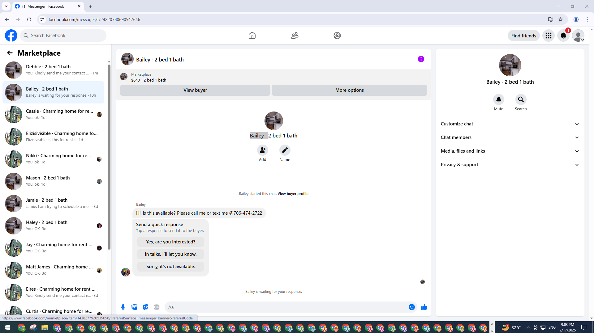Open the Facebook menu grid icon
594x333 pixels.
[549, 36]
